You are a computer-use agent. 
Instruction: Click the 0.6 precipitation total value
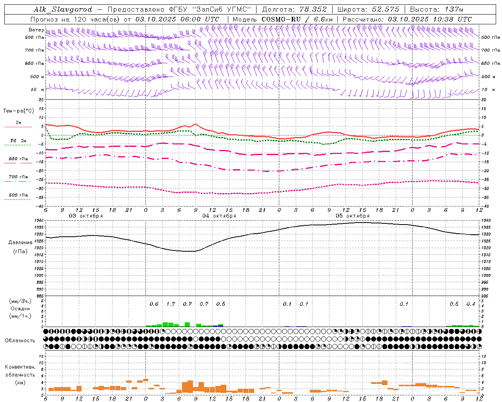(154, 304)
